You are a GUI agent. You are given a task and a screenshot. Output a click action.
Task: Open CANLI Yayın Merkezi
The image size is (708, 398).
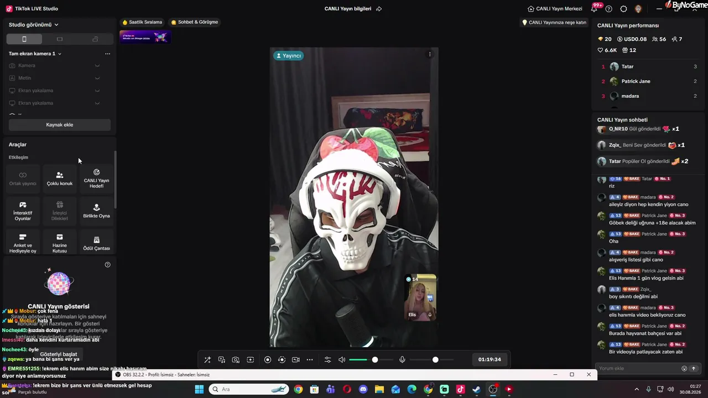click(555, 9)
